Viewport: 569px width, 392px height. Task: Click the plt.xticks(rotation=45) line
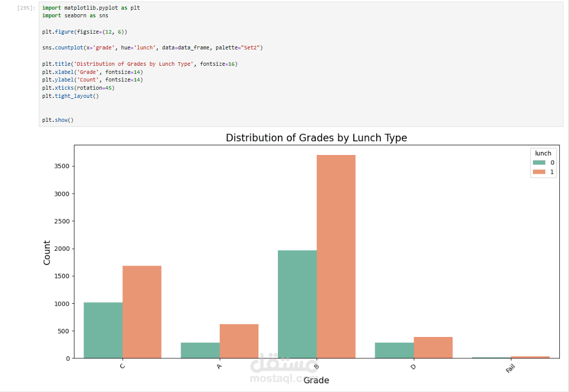78,88
